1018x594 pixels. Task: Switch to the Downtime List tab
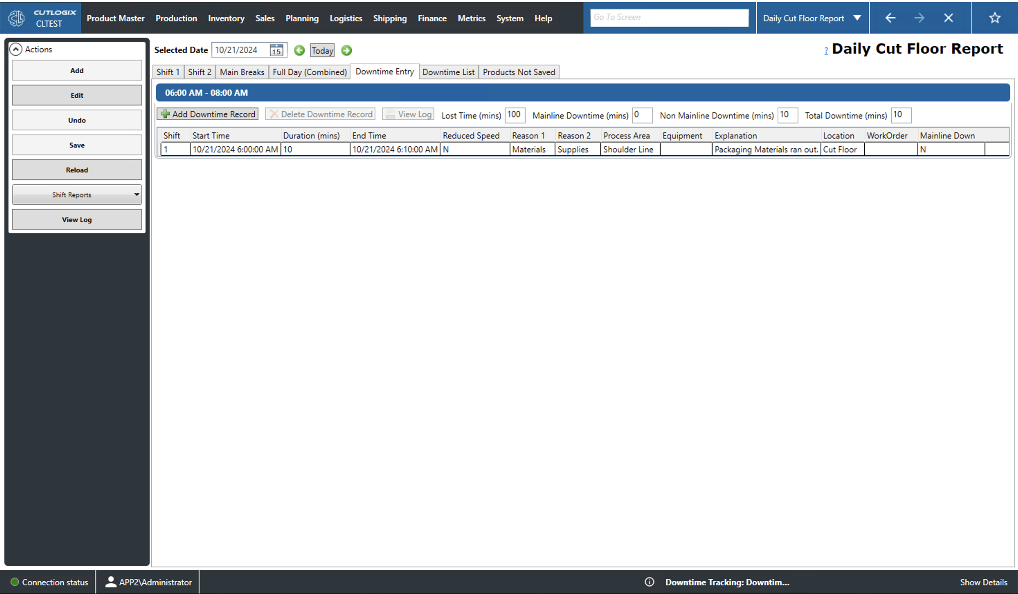(x=448, y=72)
